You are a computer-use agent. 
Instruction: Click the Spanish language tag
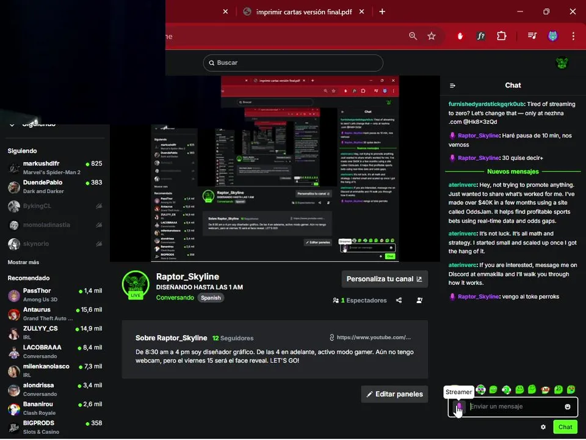click(x=211, y=298)
